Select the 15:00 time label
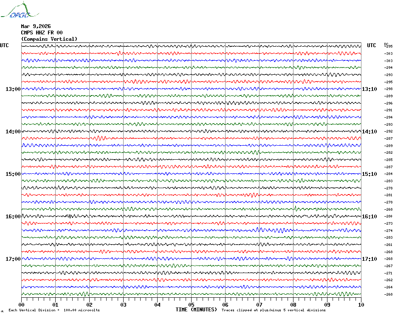 (13, 174)
